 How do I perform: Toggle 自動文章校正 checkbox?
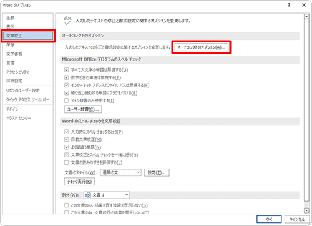(x=66, y=139)
